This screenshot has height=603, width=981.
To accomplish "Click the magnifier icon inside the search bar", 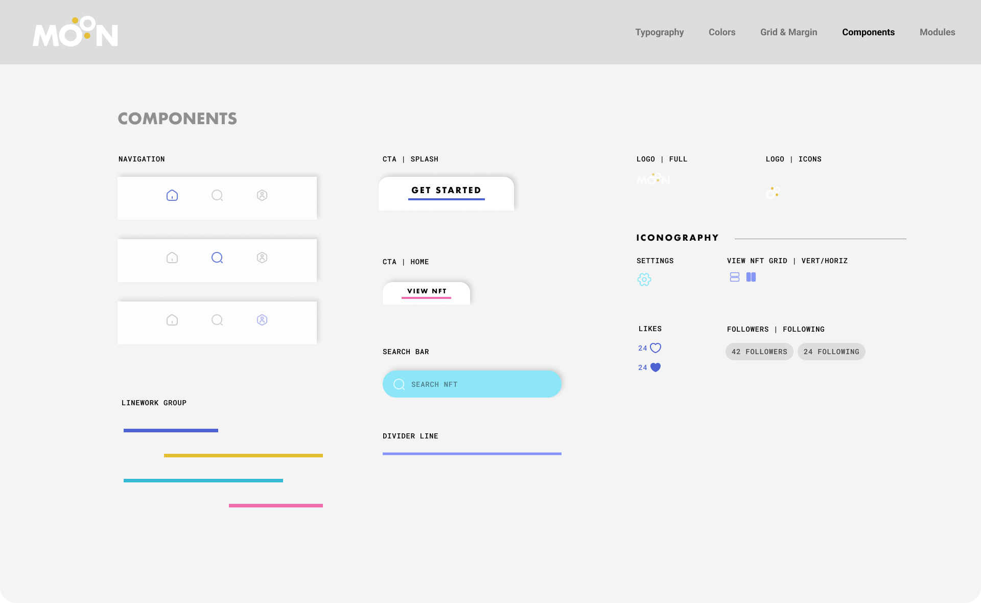I will coord(399,384).
